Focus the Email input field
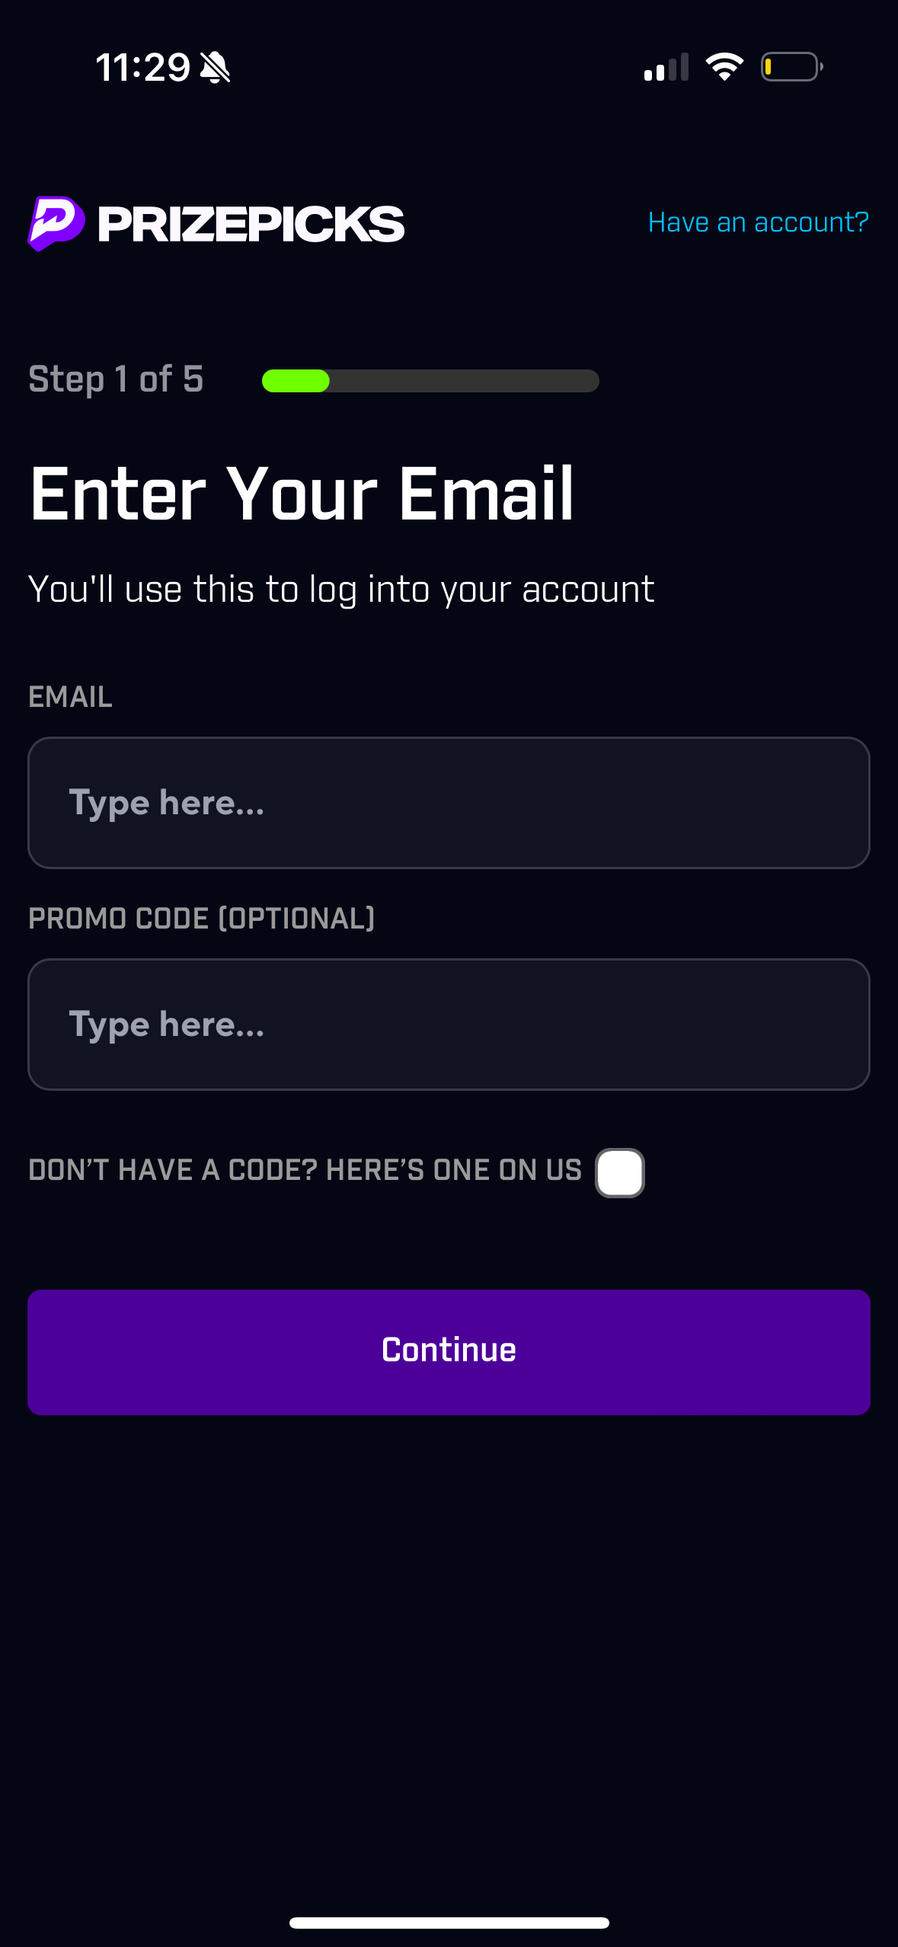 tap(449, 803)
